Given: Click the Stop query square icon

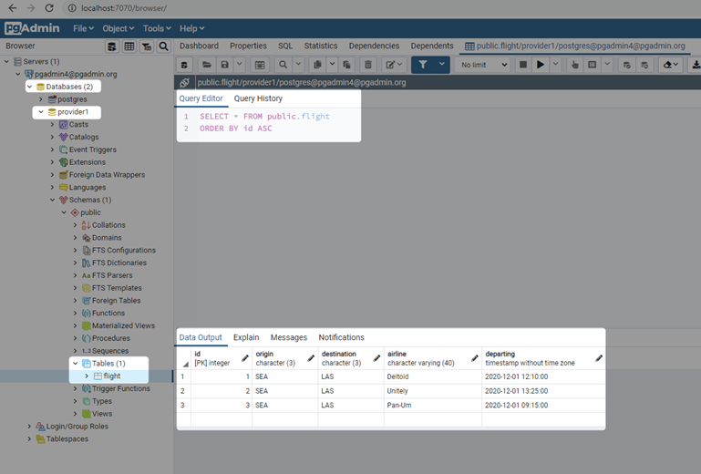Looking at the screenshot, I should pos(522,65).
